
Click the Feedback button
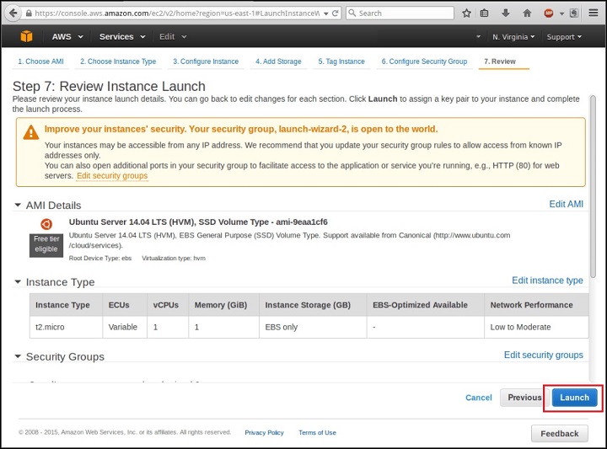coord(560,434)
